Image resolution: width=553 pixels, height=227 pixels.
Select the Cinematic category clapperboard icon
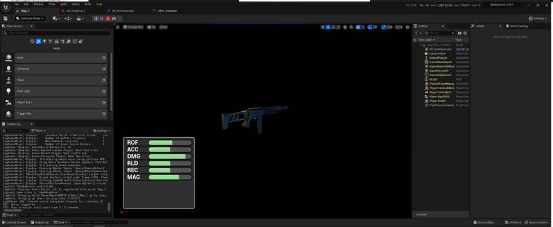tap(56, 41)
